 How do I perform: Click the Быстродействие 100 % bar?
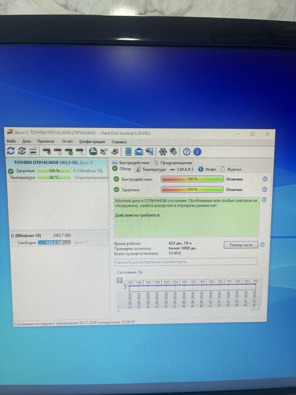pyautogui.click(x=192, y=179)
